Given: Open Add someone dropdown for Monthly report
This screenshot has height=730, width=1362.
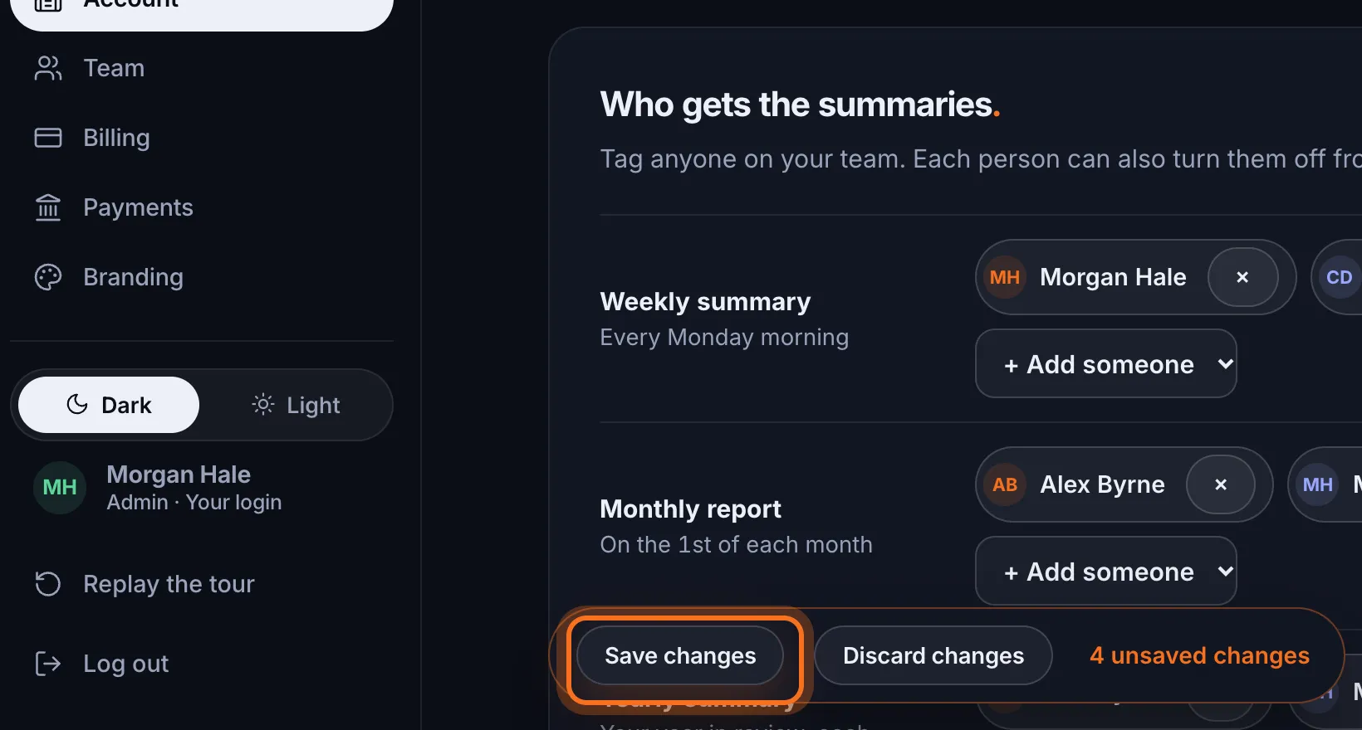Looking at the screenshot, I should pos(1105,571).
